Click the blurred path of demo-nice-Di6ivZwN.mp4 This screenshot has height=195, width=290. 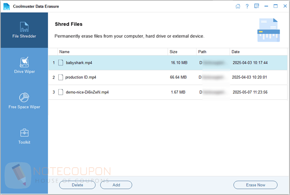point(212,92)
